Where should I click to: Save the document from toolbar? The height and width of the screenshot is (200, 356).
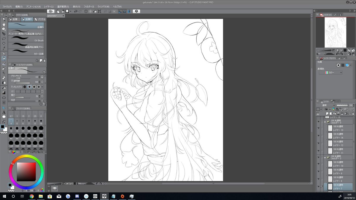(67, 11)
